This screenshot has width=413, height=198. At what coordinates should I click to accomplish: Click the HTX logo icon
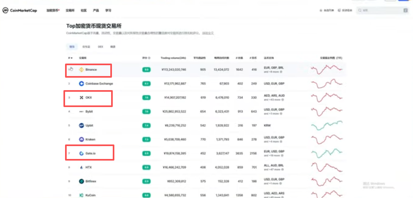81,167
